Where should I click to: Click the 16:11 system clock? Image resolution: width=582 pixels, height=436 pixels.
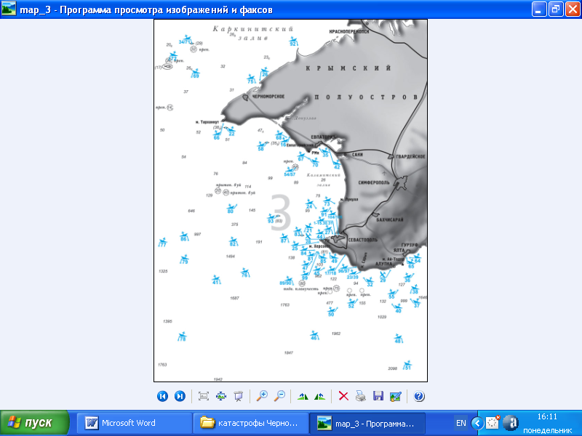point(548,416)
